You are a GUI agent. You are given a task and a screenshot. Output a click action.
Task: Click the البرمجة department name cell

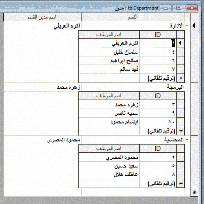[133, 87]
